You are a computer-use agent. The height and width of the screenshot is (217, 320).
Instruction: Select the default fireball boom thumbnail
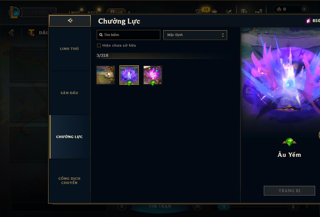click(106, 75)
